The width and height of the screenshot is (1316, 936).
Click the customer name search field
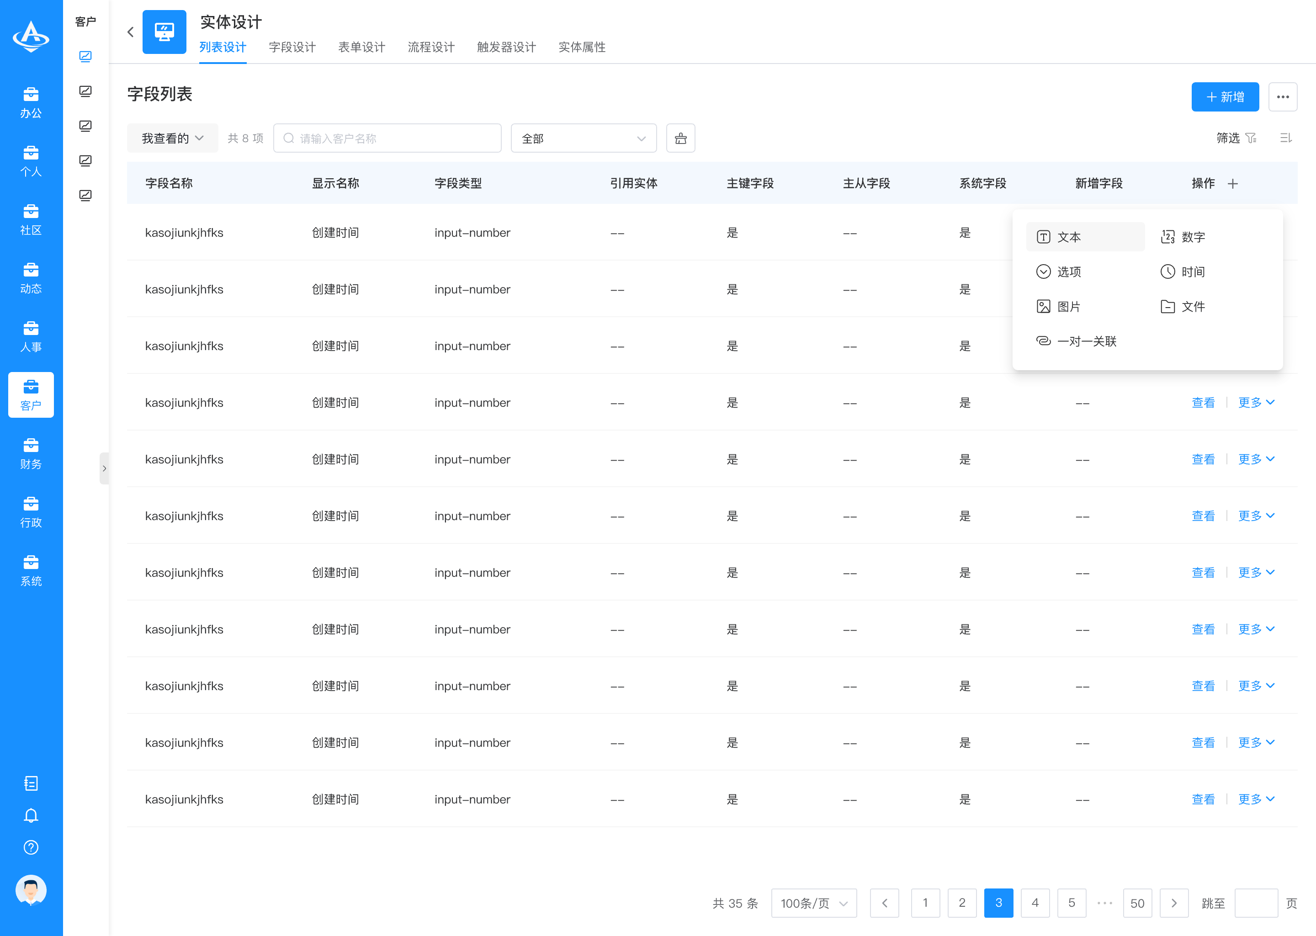[x=387, y=138]
